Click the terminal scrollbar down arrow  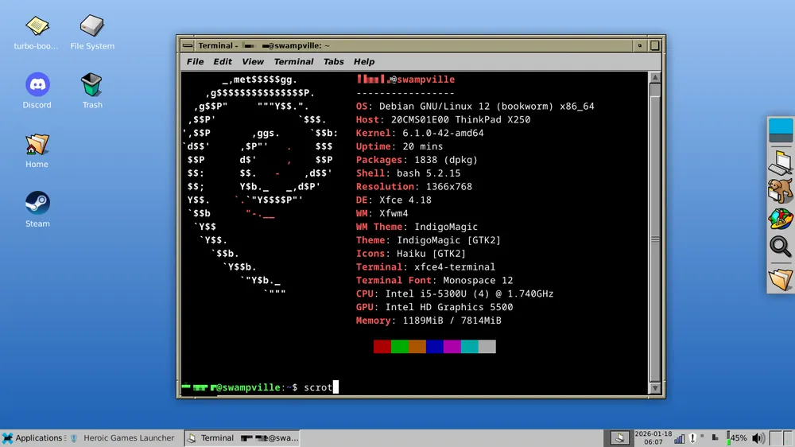coord(655,387)
